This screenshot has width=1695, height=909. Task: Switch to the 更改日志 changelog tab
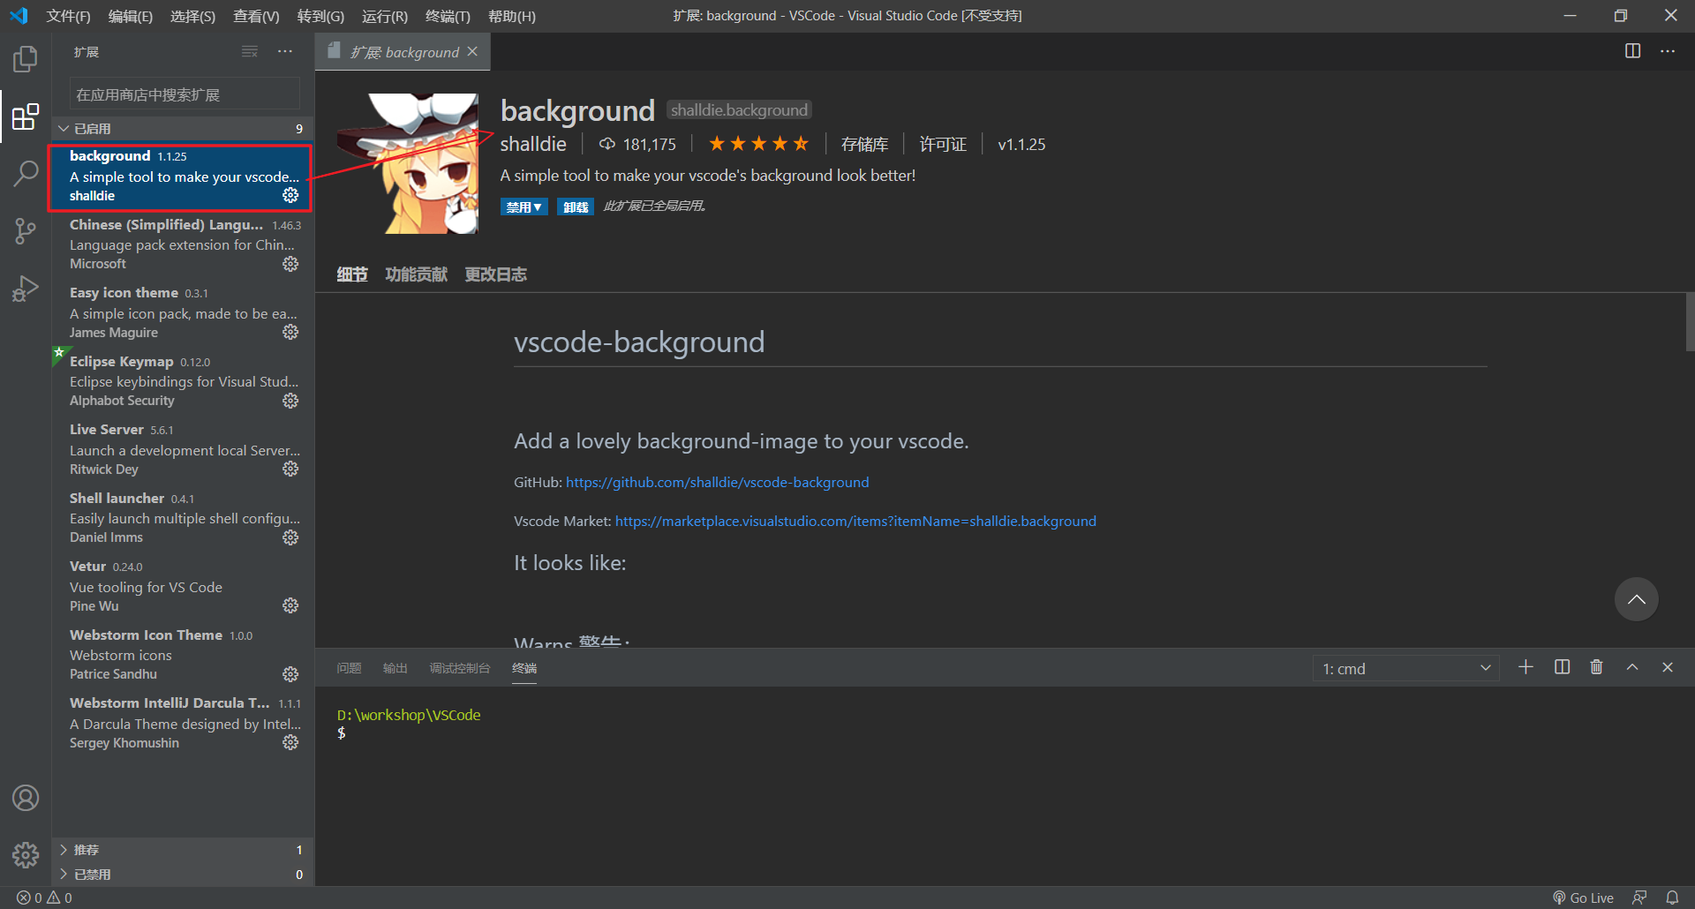(496, 274)
